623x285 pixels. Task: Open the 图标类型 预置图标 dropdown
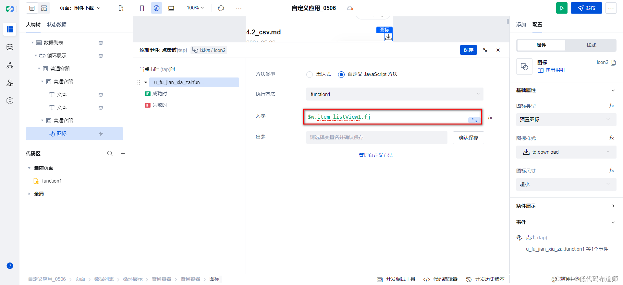pos(566,119)
